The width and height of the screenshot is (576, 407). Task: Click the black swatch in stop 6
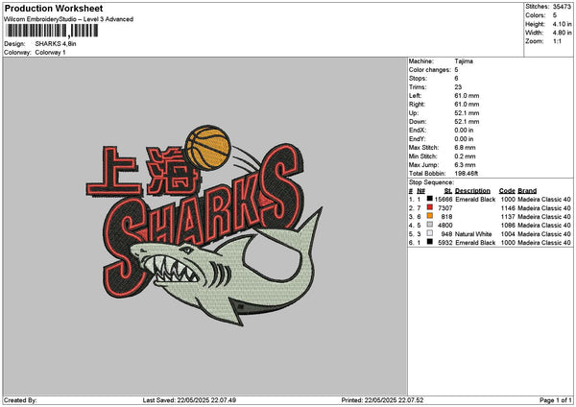coord(429,242)
